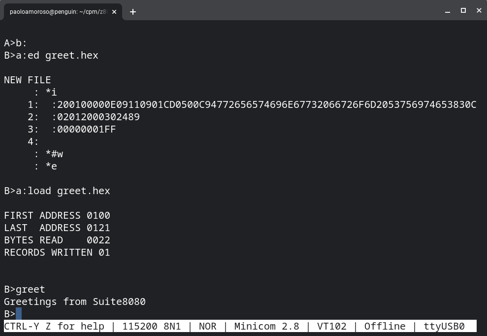Click the block cursor at the B> prompt
The height and width of the screenshot is (336, 487).
18,314
